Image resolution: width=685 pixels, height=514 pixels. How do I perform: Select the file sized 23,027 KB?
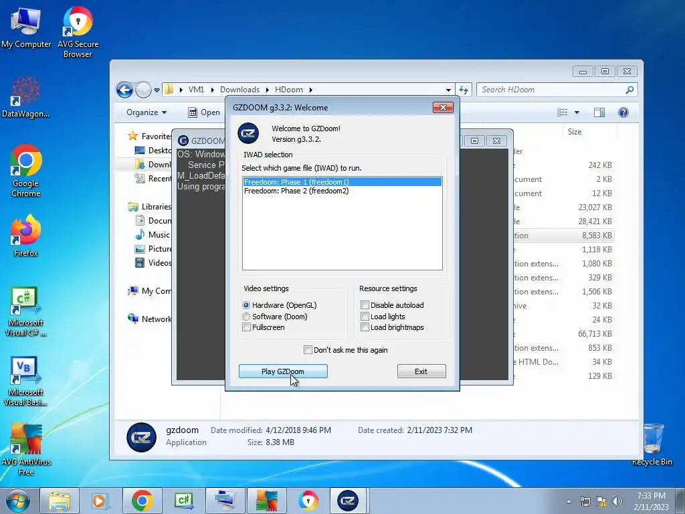click(x=563, y=207)
